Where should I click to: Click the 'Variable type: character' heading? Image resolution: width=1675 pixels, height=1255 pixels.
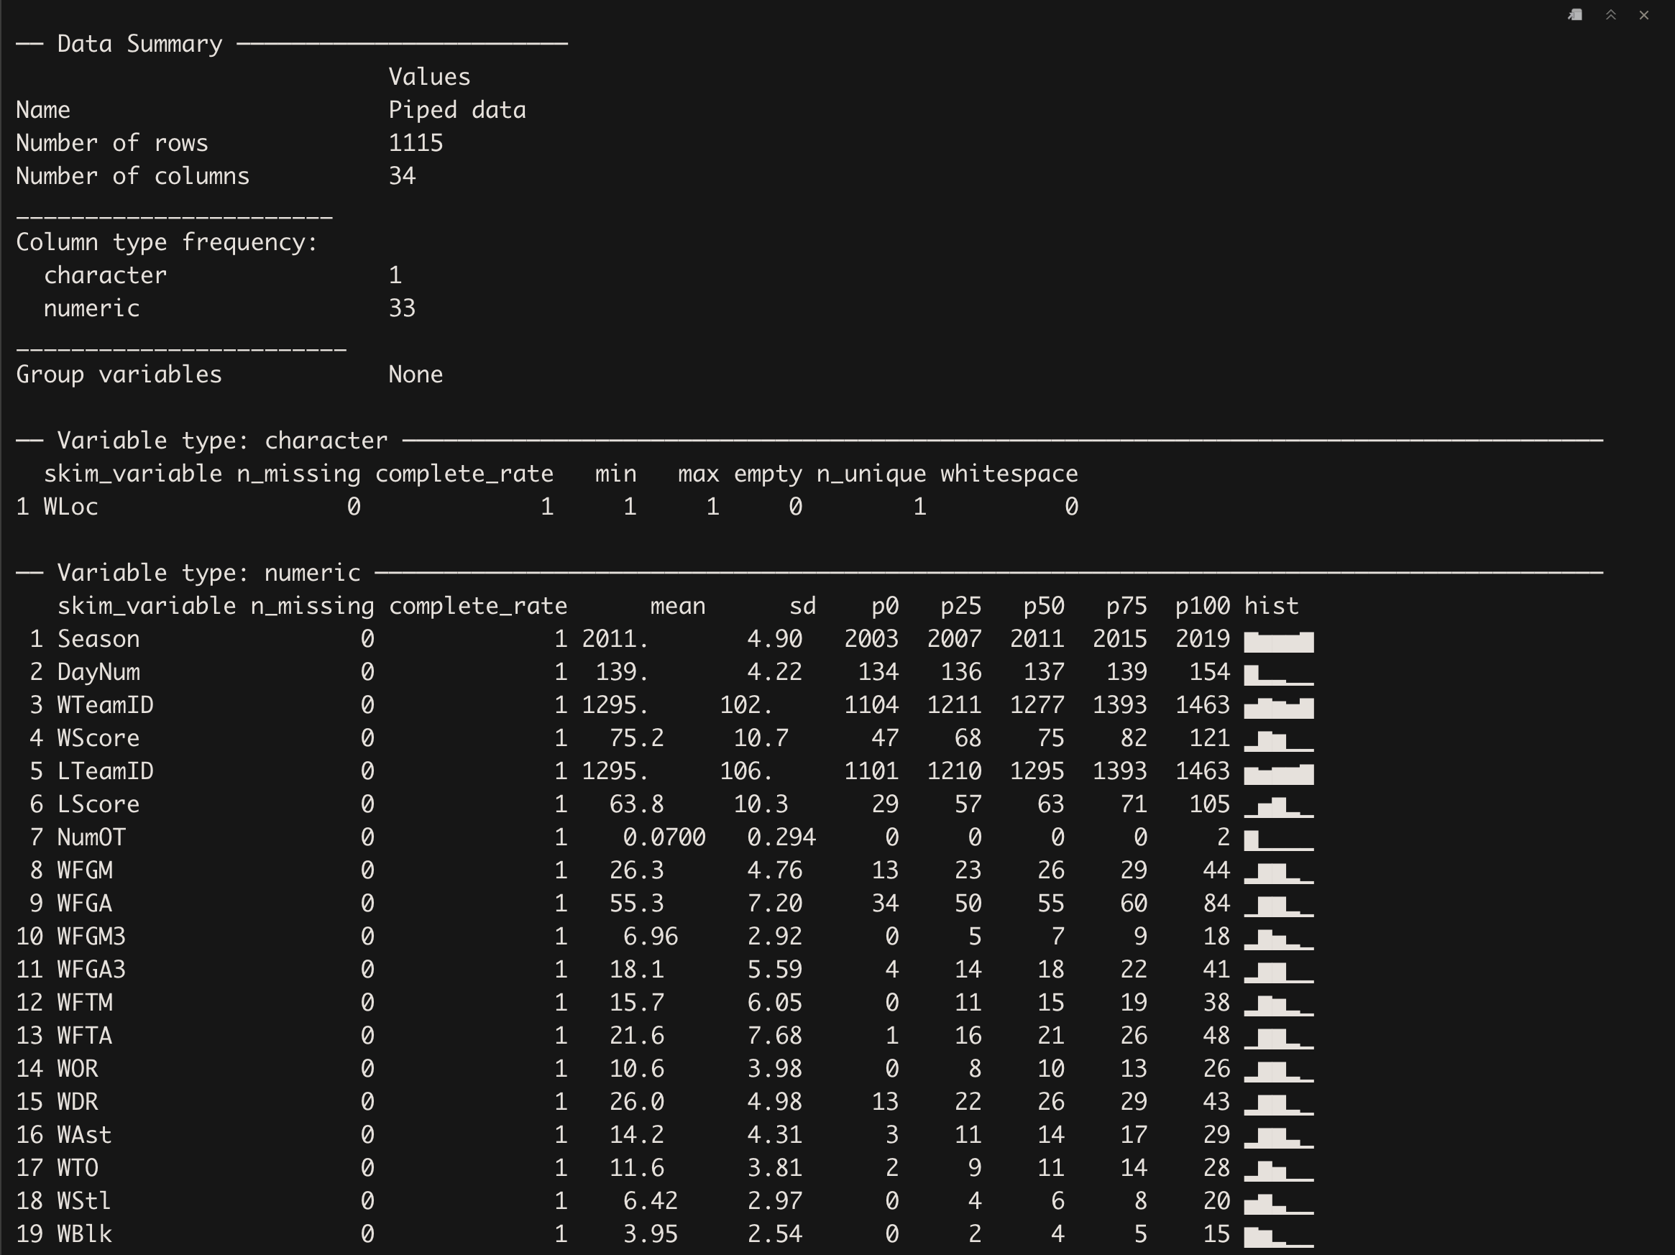pos(222,441)
